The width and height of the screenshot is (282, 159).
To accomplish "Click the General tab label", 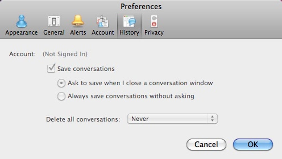I will pyautogui.click(x=54, y=33).
